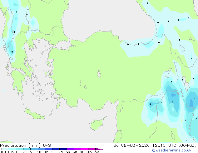The height and width of the screenshot is (153, 198).
Task: Select the "12..15 UTC" time text
Action: [164, 146]
